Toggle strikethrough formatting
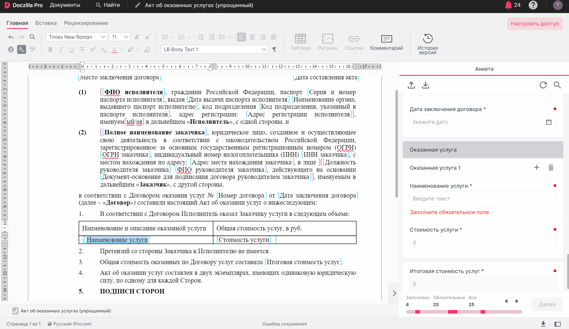The image size is (569, 329). [x=82, y=49]
